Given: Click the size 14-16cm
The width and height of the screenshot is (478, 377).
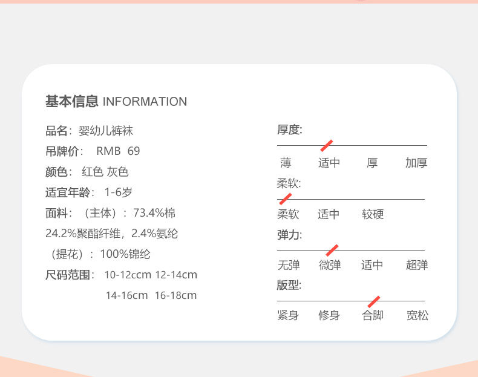Looking at the screenshot, I should (127, 295).
